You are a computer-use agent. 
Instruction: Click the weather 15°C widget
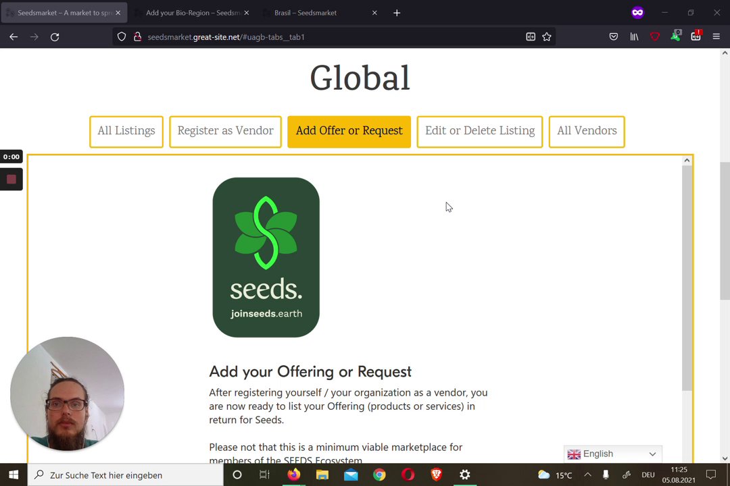click(x=555, y=475)
